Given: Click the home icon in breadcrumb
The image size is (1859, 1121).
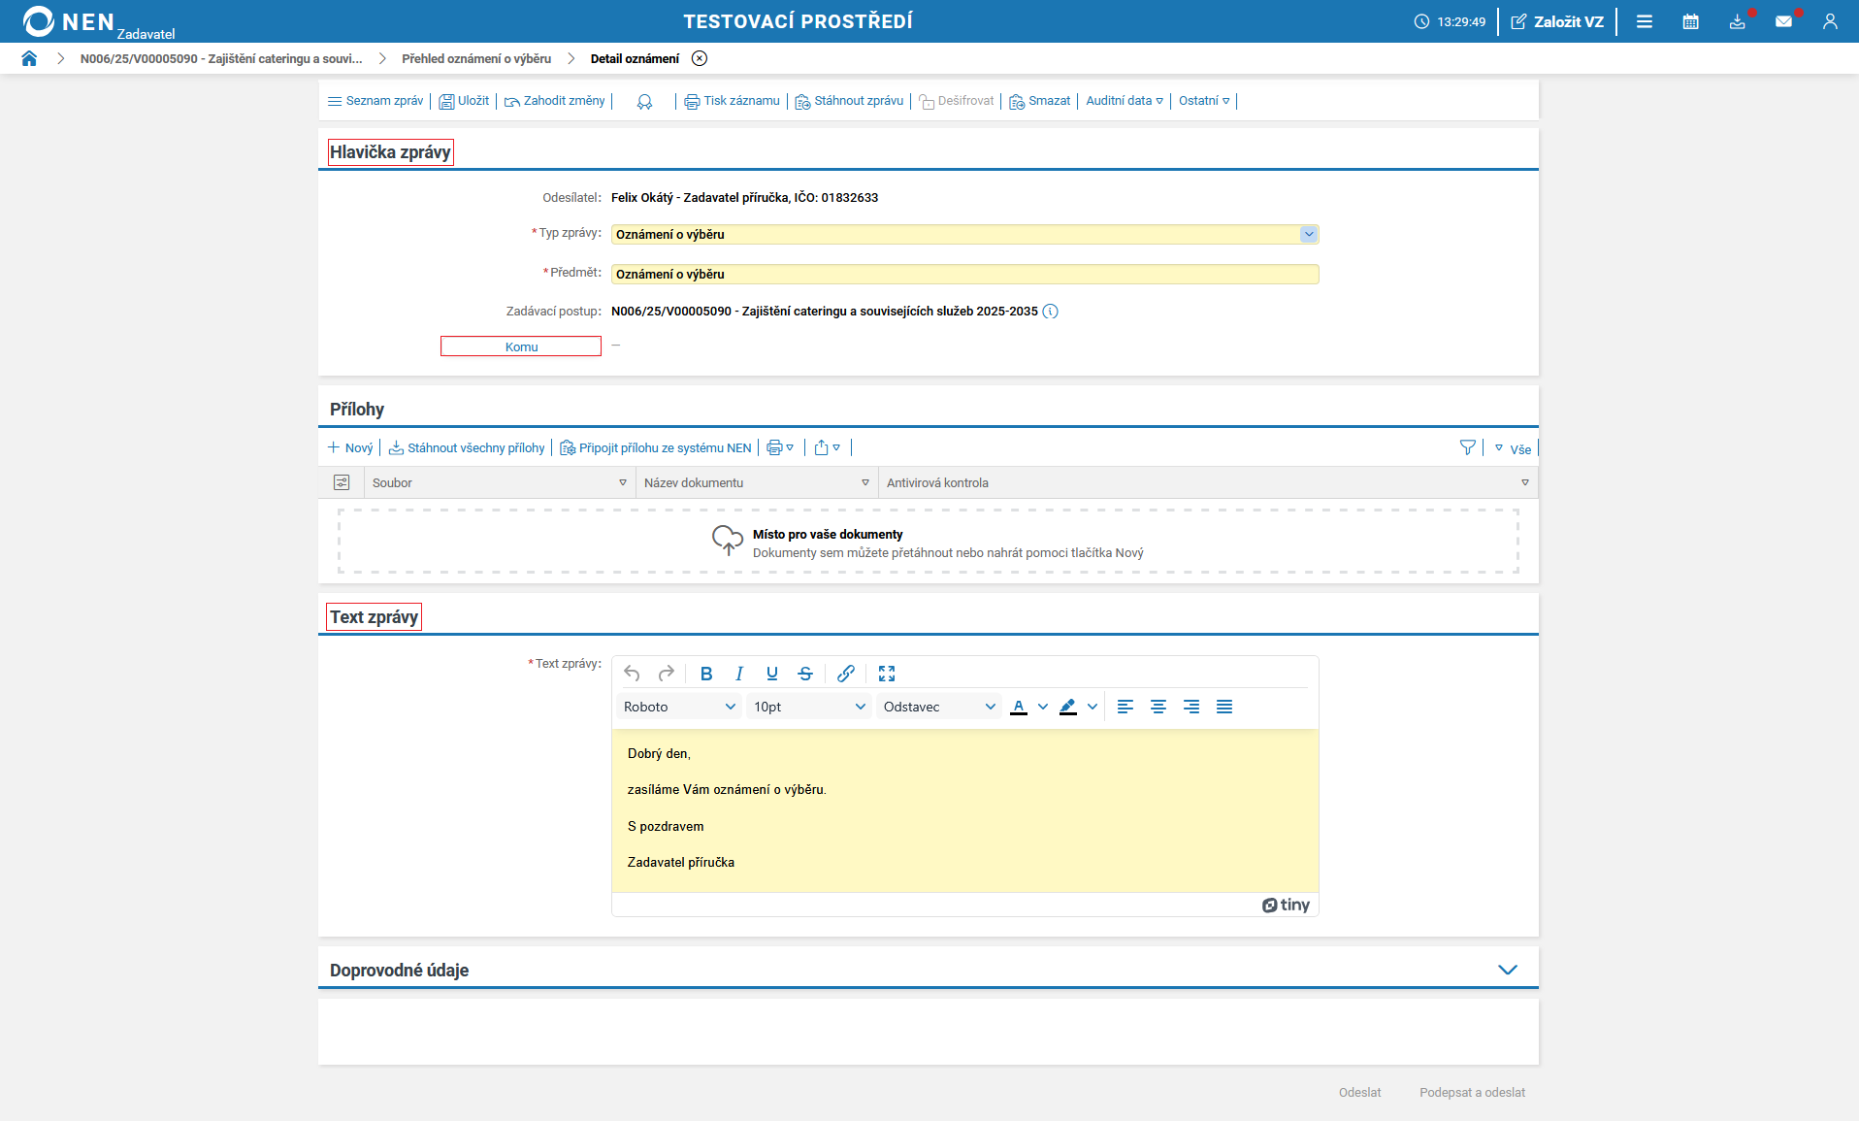Looking at the screenshot, I should (29, 58).
